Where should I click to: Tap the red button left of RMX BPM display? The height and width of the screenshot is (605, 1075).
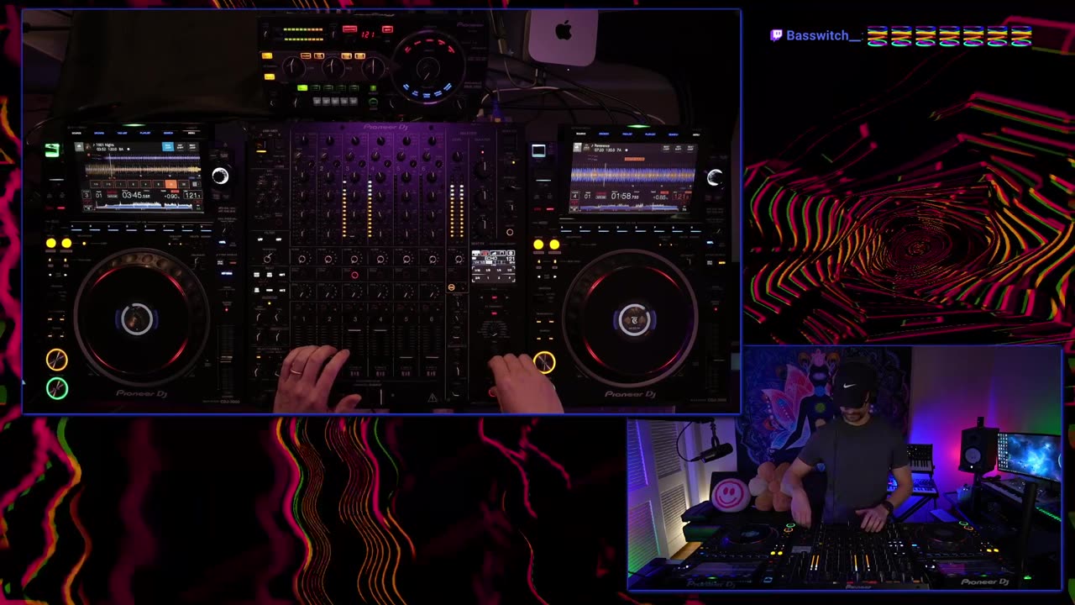tap(349, 30)
